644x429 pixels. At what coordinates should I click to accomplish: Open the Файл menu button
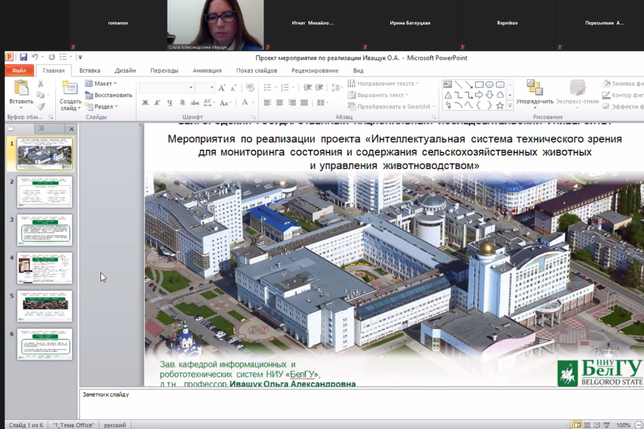tap(19, 71)
